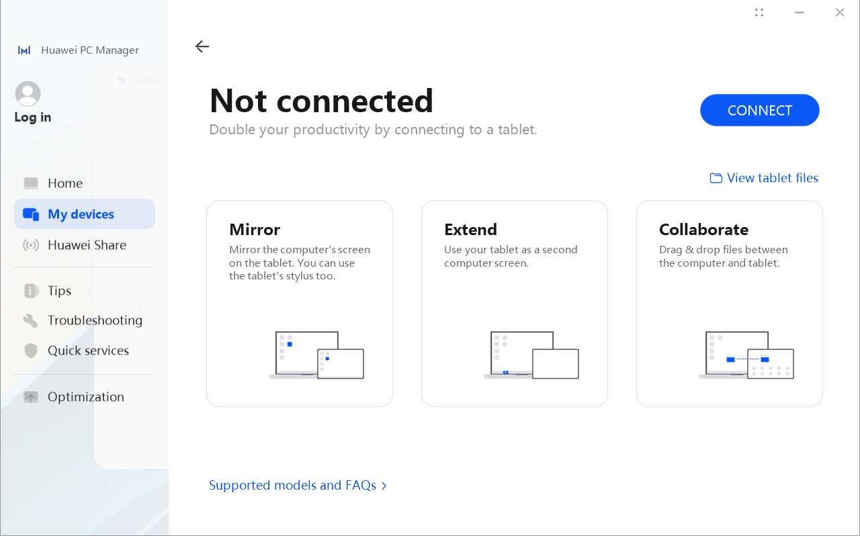Image resolution: width=860 pixels, height=536 pixels.
Task: Click the Huawei PC Manager logo icon
Action: pos(24,50)
